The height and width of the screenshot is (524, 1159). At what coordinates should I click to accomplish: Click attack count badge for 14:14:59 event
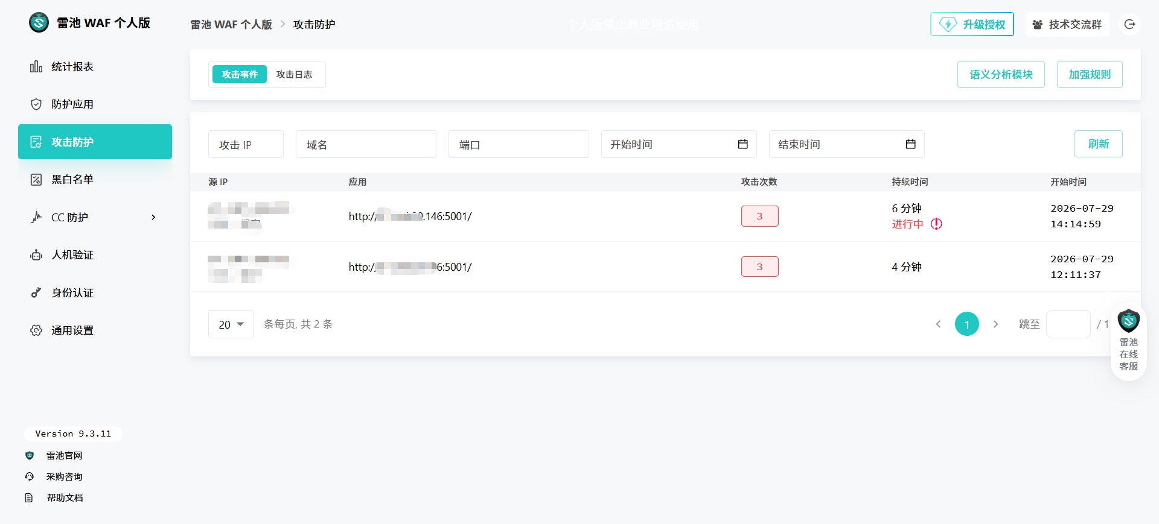click(x=760, y=216)
